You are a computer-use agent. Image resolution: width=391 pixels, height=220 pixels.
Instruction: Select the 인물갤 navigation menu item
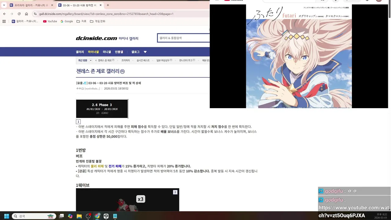(x=119, y=52)
